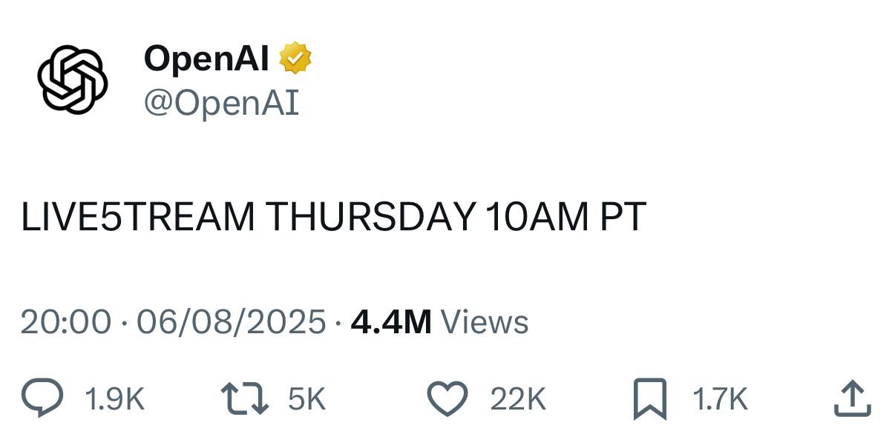This screenshot has width=895, height=431.
Task: Open the 4.4M view count
Action: (391, 323)
